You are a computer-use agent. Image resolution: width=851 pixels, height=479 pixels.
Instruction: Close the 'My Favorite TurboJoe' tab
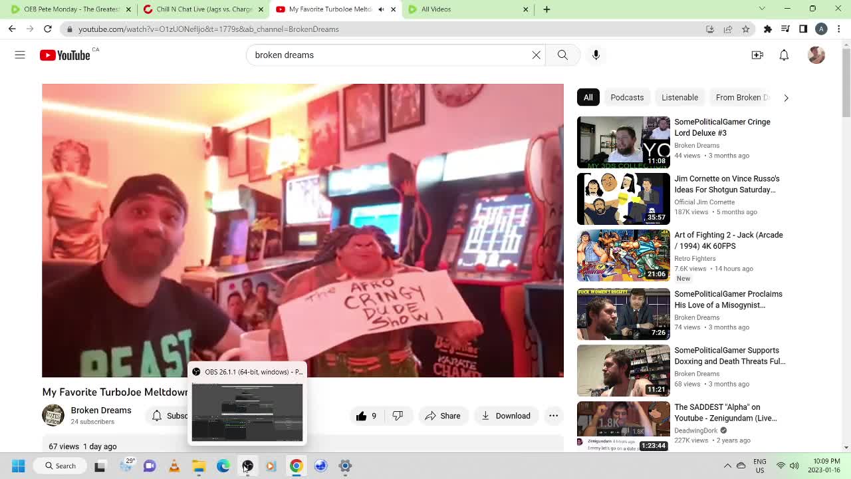click(393, 9)
